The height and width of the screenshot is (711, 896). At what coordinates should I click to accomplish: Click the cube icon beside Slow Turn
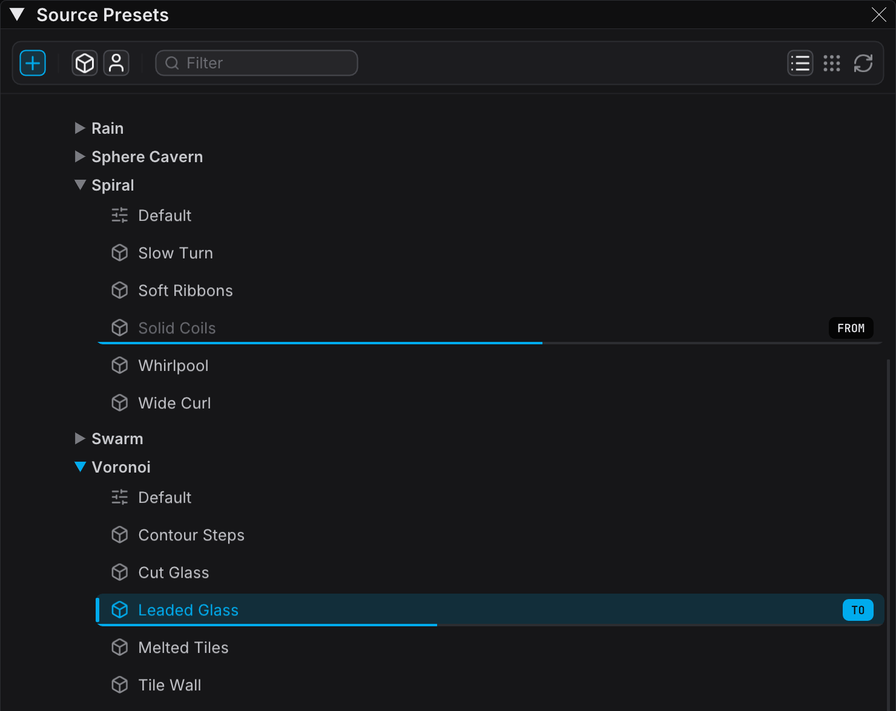[x=120, y=253]
